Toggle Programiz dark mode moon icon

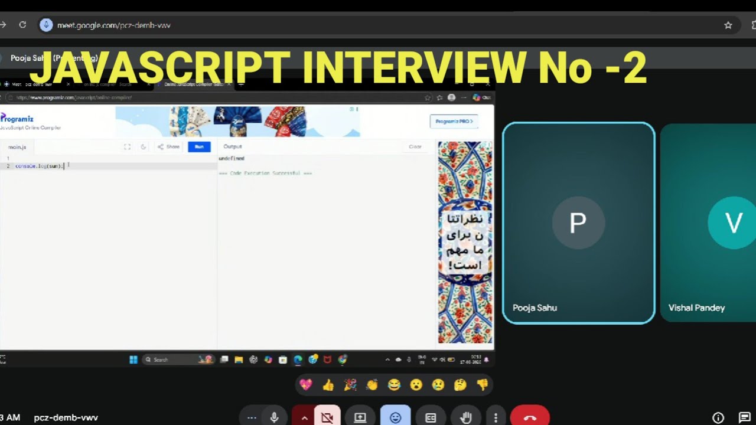click(x=143, y=146)
